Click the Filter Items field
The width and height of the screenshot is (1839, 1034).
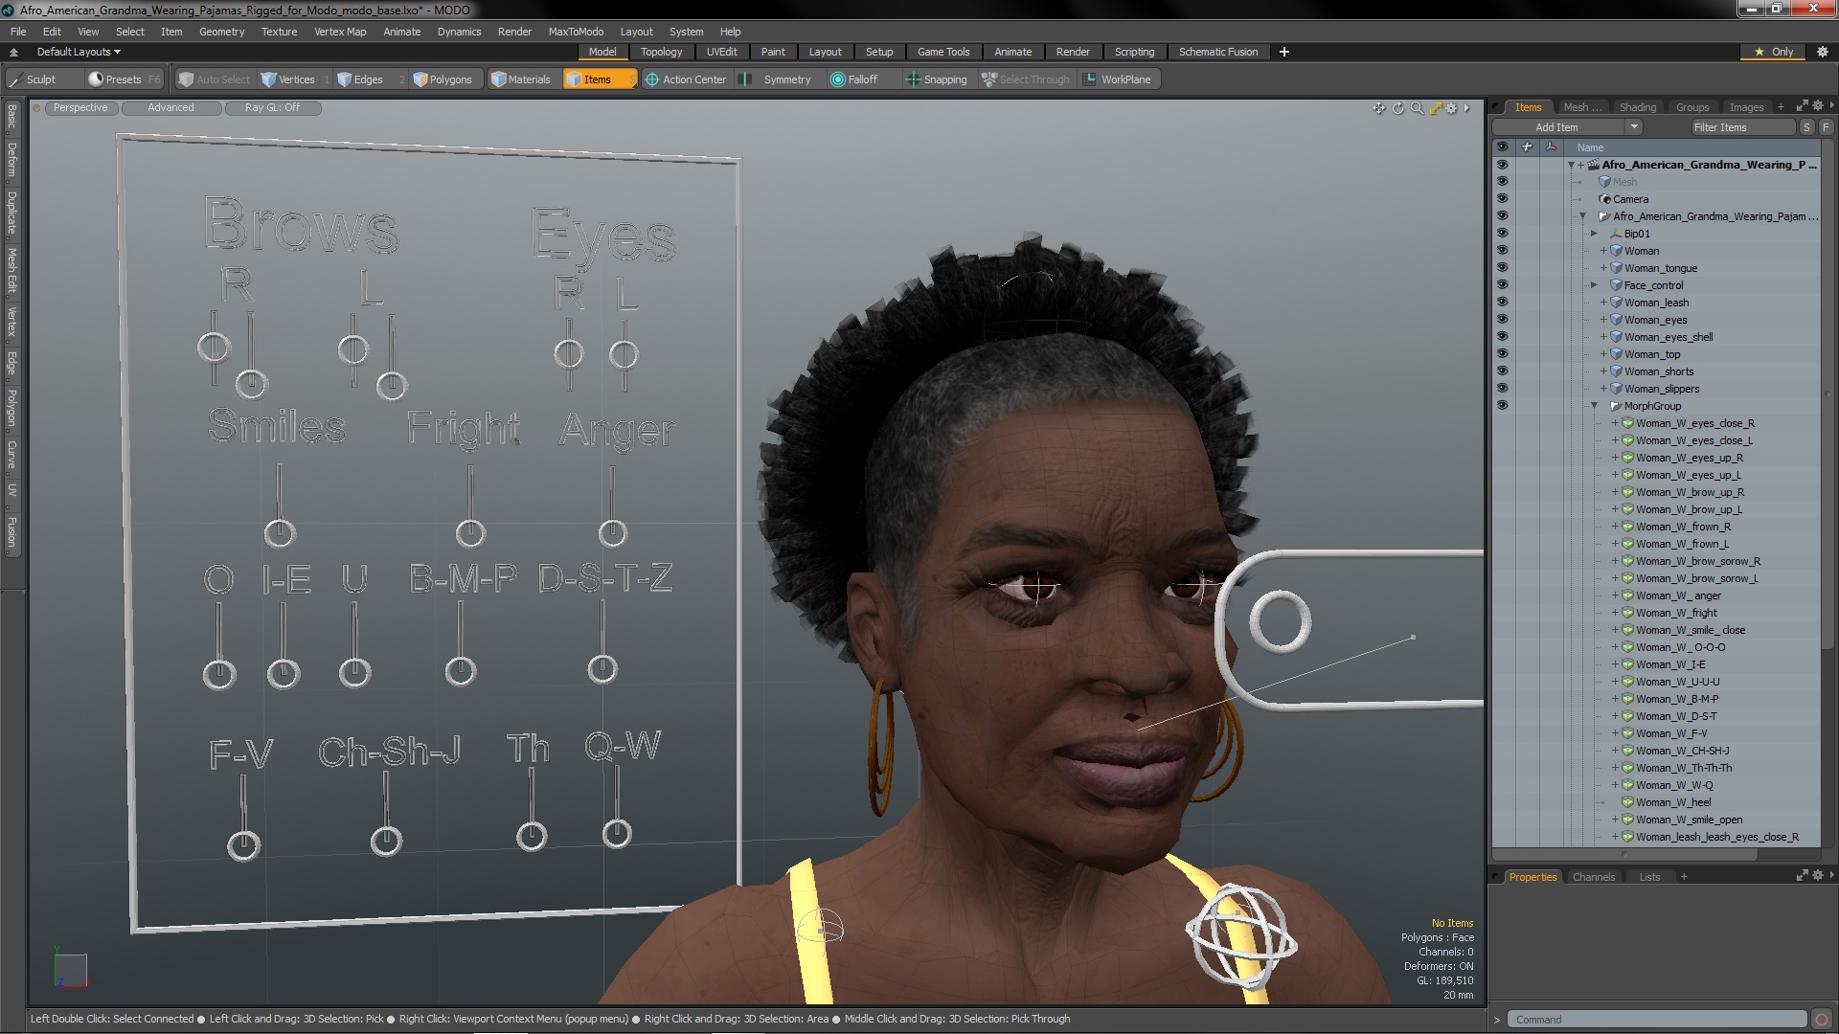coord(1742,127)
